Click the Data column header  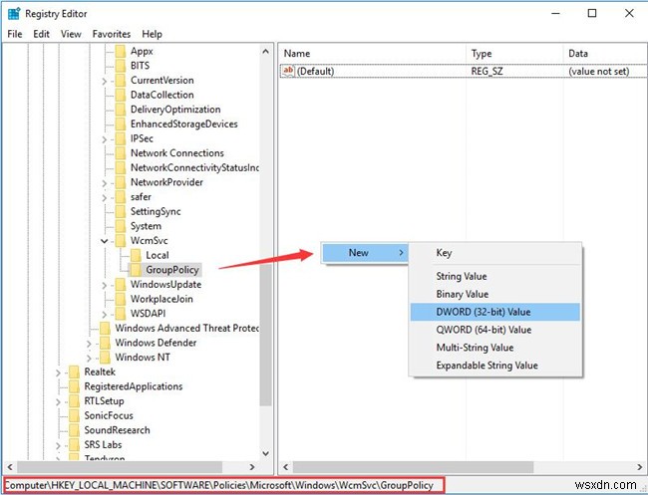pos(605,53)
